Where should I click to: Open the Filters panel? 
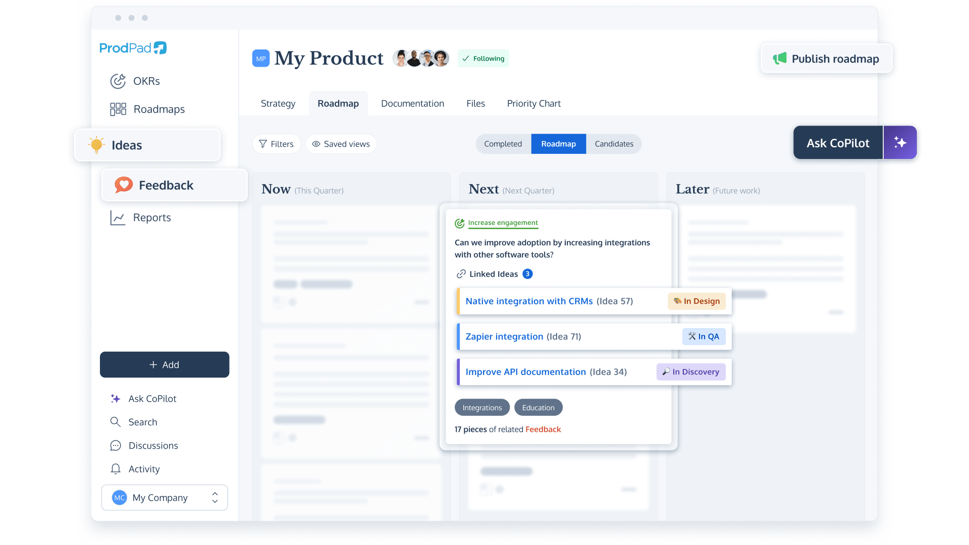click(x=276, y=144)
